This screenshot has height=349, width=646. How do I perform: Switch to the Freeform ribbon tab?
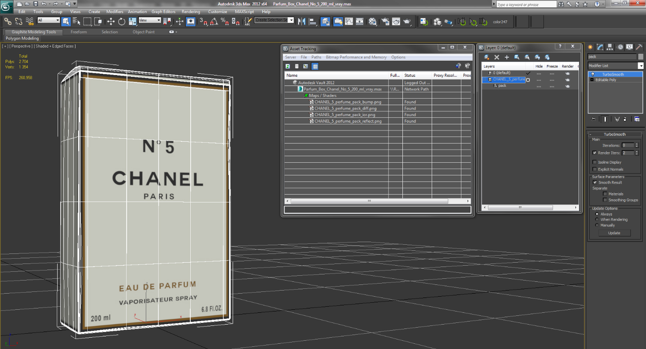pos(79,32)
